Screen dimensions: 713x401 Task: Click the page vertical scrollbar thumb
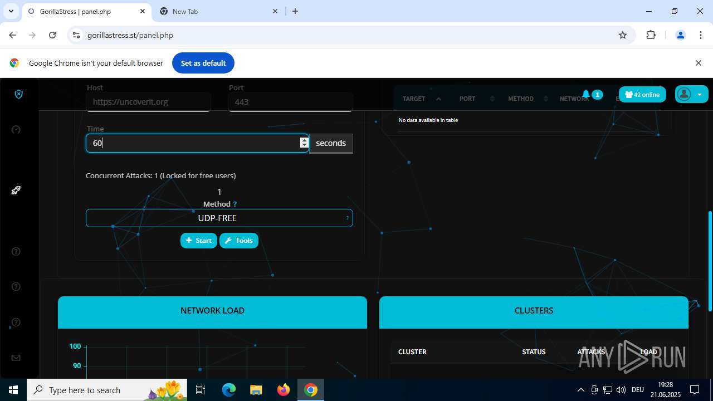[710, 261]
